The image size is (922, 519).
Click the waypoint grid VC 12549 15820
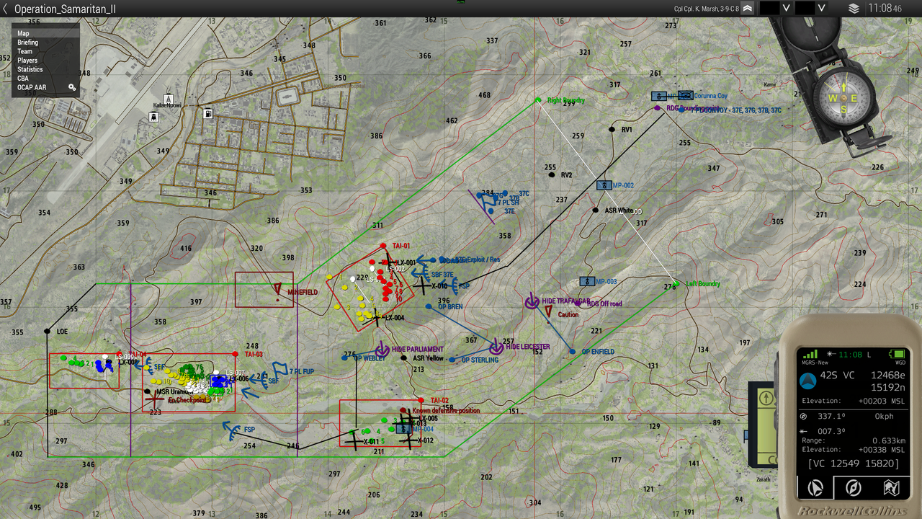853,463
